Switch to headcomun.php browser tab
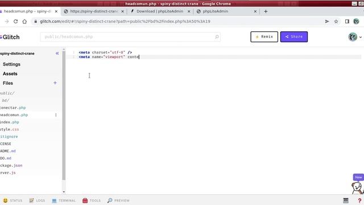Image resolution: width=364 pixels, height=205 pixels. pos(27,11)
